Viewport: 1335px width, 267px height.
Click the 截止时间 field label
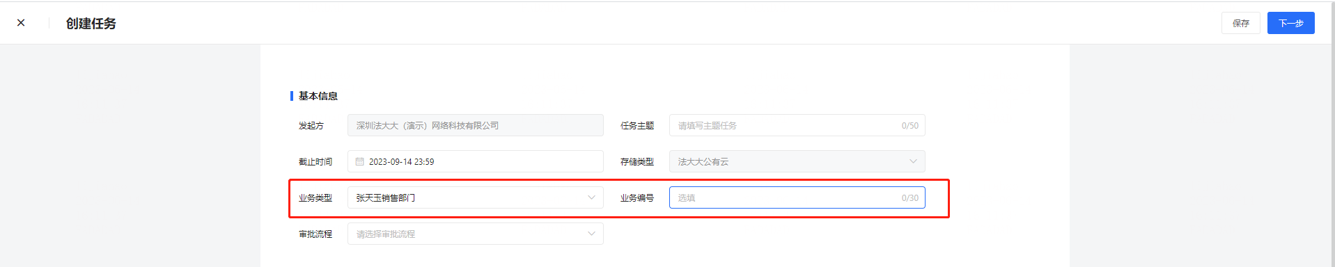click(x=315, y=161)
